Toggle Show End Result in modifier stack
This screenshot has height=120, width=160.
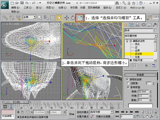134,66
